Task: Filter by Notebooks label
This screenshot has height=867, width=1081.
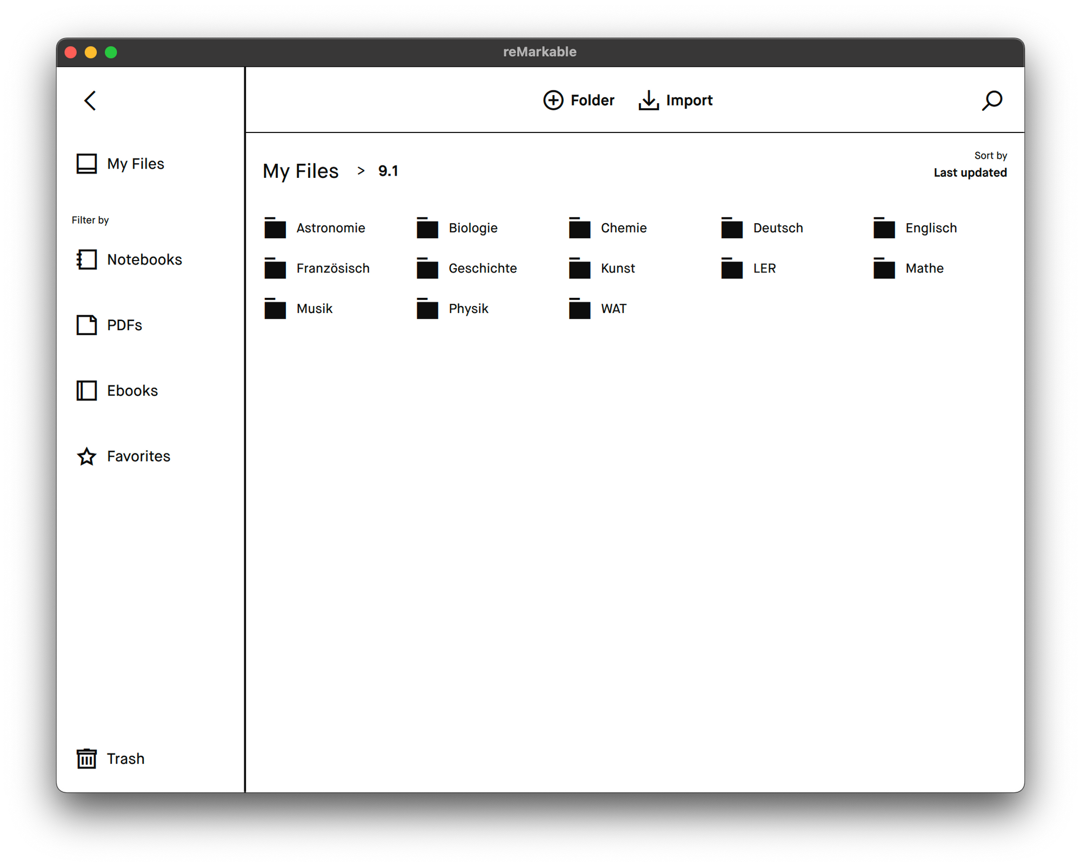Action: click(x=144, y=259)
